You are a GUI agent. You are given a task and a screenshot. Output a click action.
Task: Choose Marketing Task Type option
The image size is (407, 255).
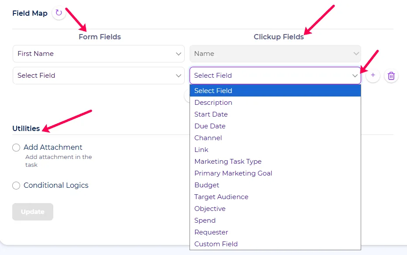(275, 162)
